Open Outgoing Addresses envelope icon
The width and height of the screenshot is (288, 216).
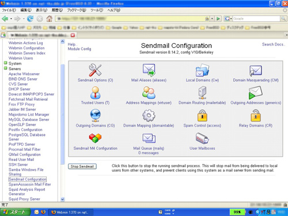tap(256, 93)
